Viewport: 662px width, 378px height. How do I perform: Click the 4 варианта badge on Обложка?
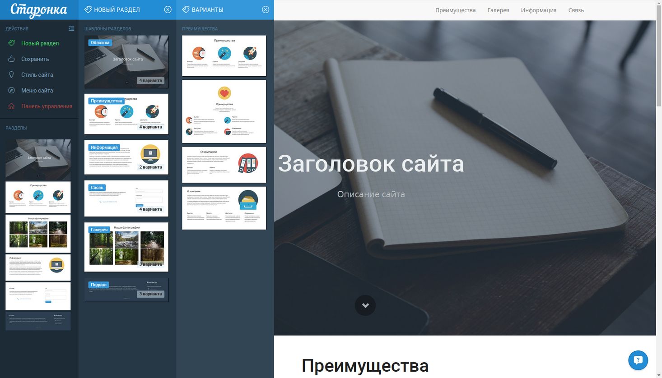click(150, 80)
